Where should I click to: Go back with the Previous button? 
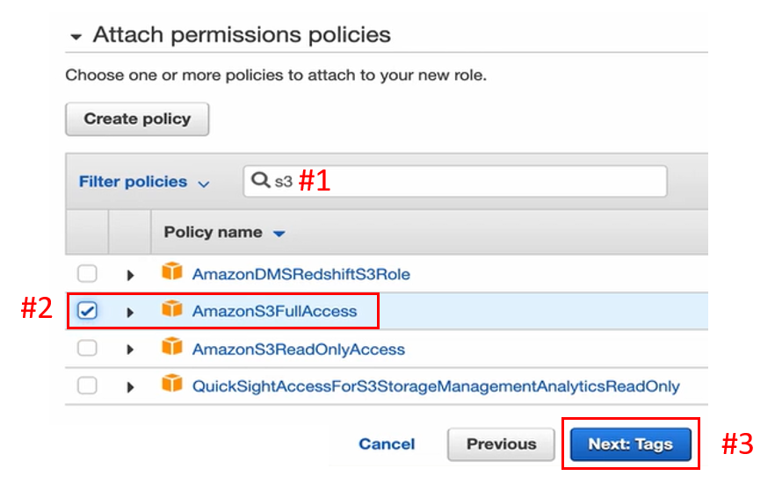[x=501, y=443]
